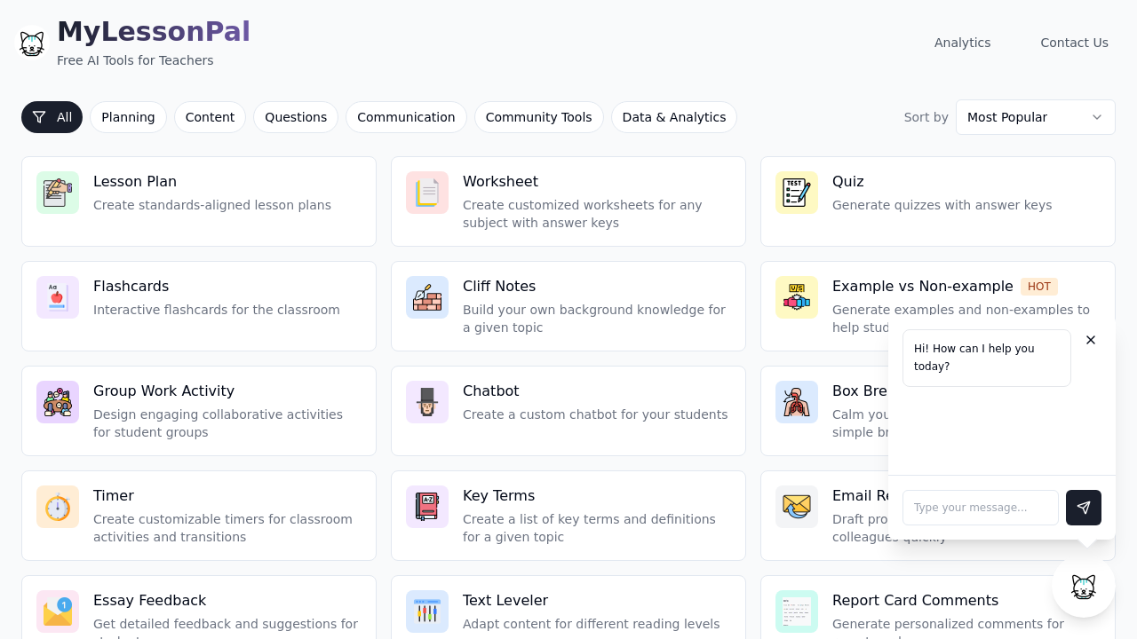Viewport: 1137px width, 639px height.
Task: Open the Analytics menu item
Action: (x=962, y=43)
